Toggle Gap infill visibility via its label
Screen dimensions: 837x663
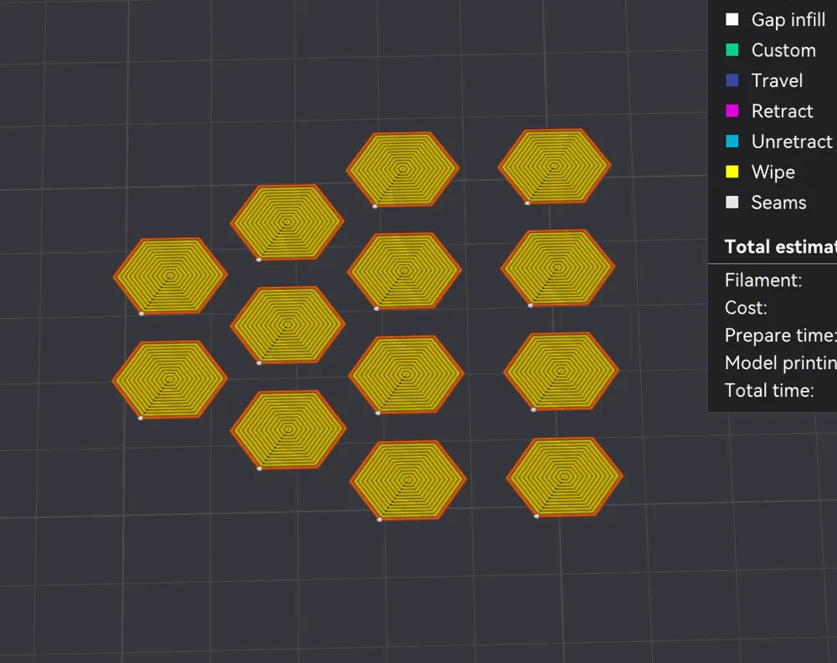[788, 19]
